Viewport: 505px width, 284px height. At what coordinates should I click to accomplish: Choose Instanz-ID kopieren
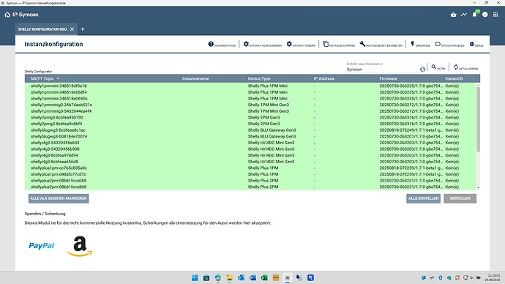click(x=339, y=45)
